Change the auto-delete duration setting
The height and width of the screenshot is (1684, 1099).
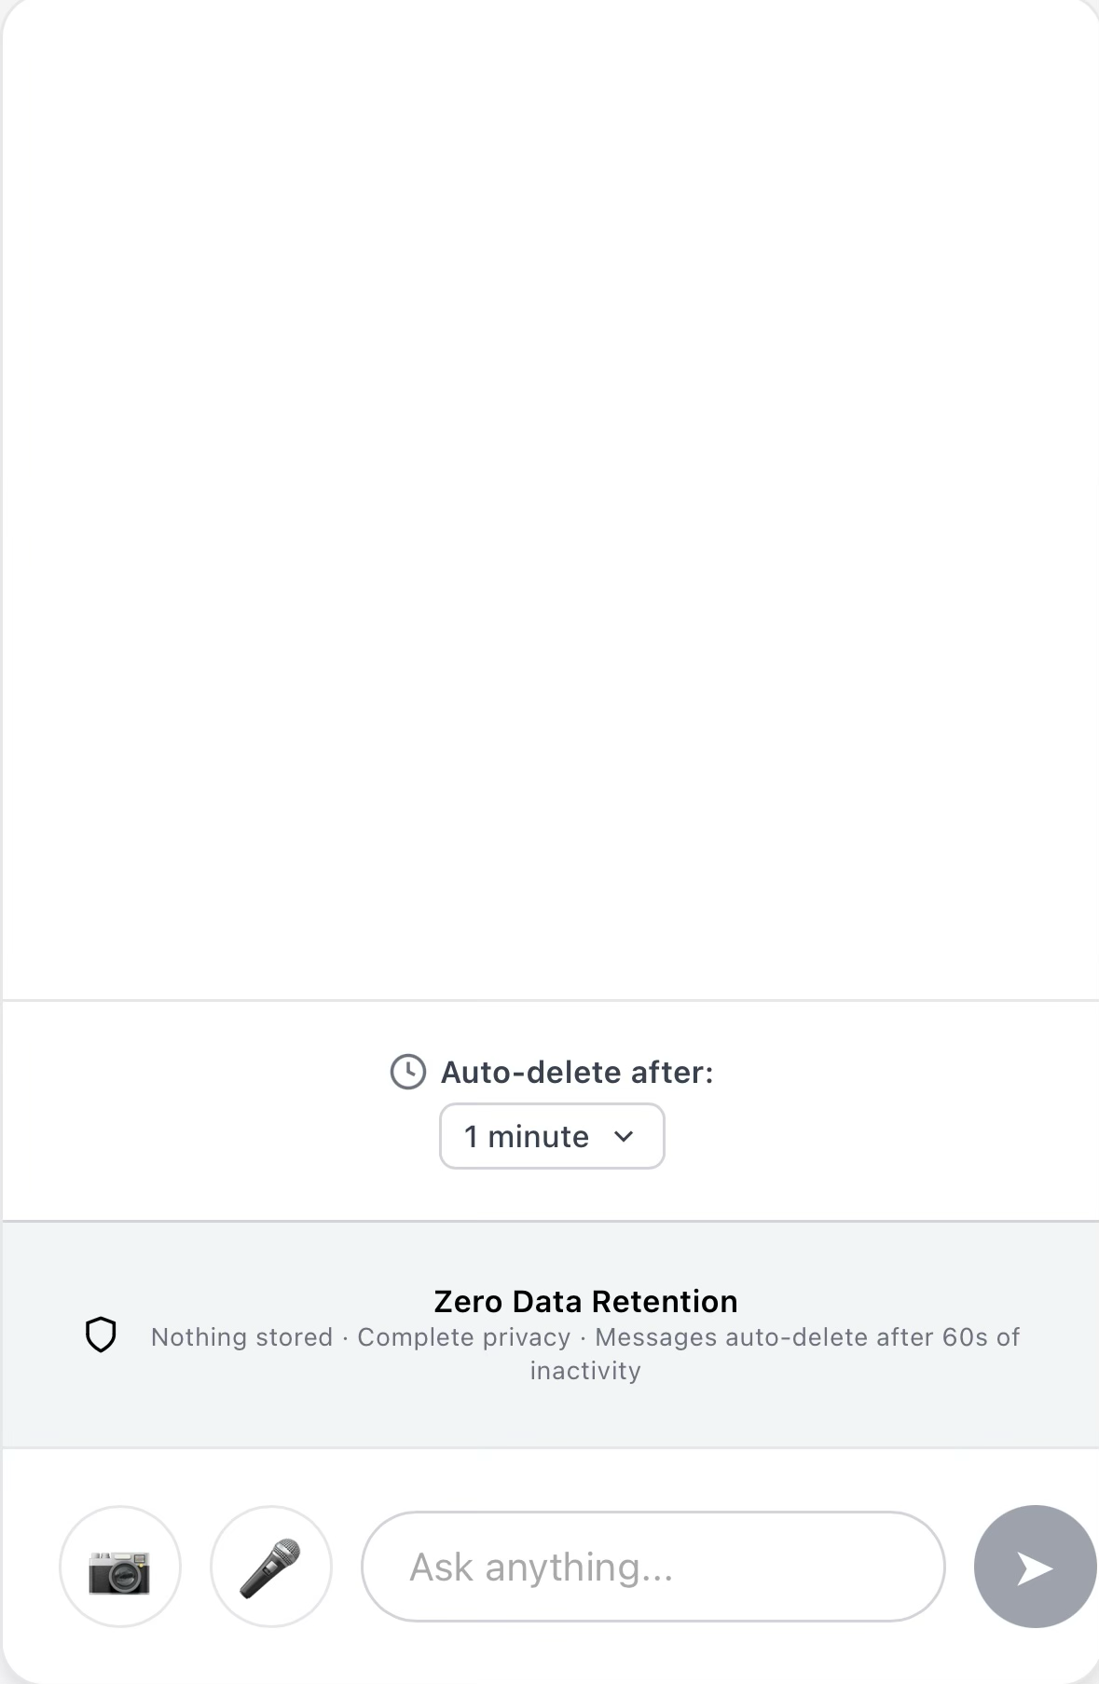coord(552,1136)
